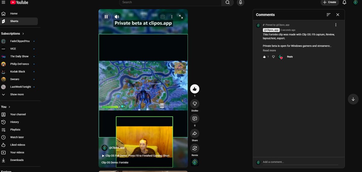
Task: Dislike this Short
Action: 195,104
